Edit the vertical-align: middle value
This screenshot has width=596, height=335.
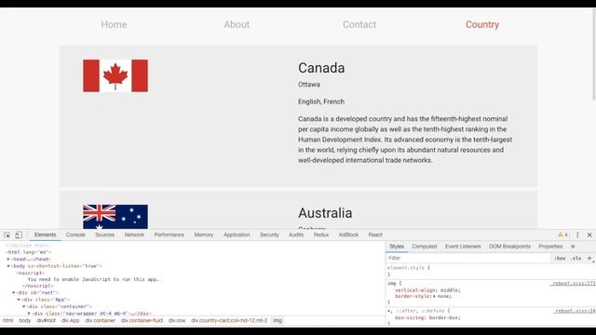pyautogui.click(x=450, y=290)
